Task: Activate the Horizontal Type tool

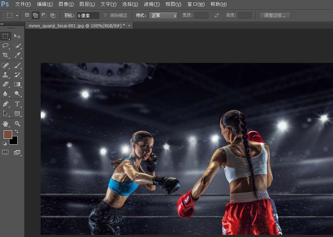Action: click(x=17, y=104)
